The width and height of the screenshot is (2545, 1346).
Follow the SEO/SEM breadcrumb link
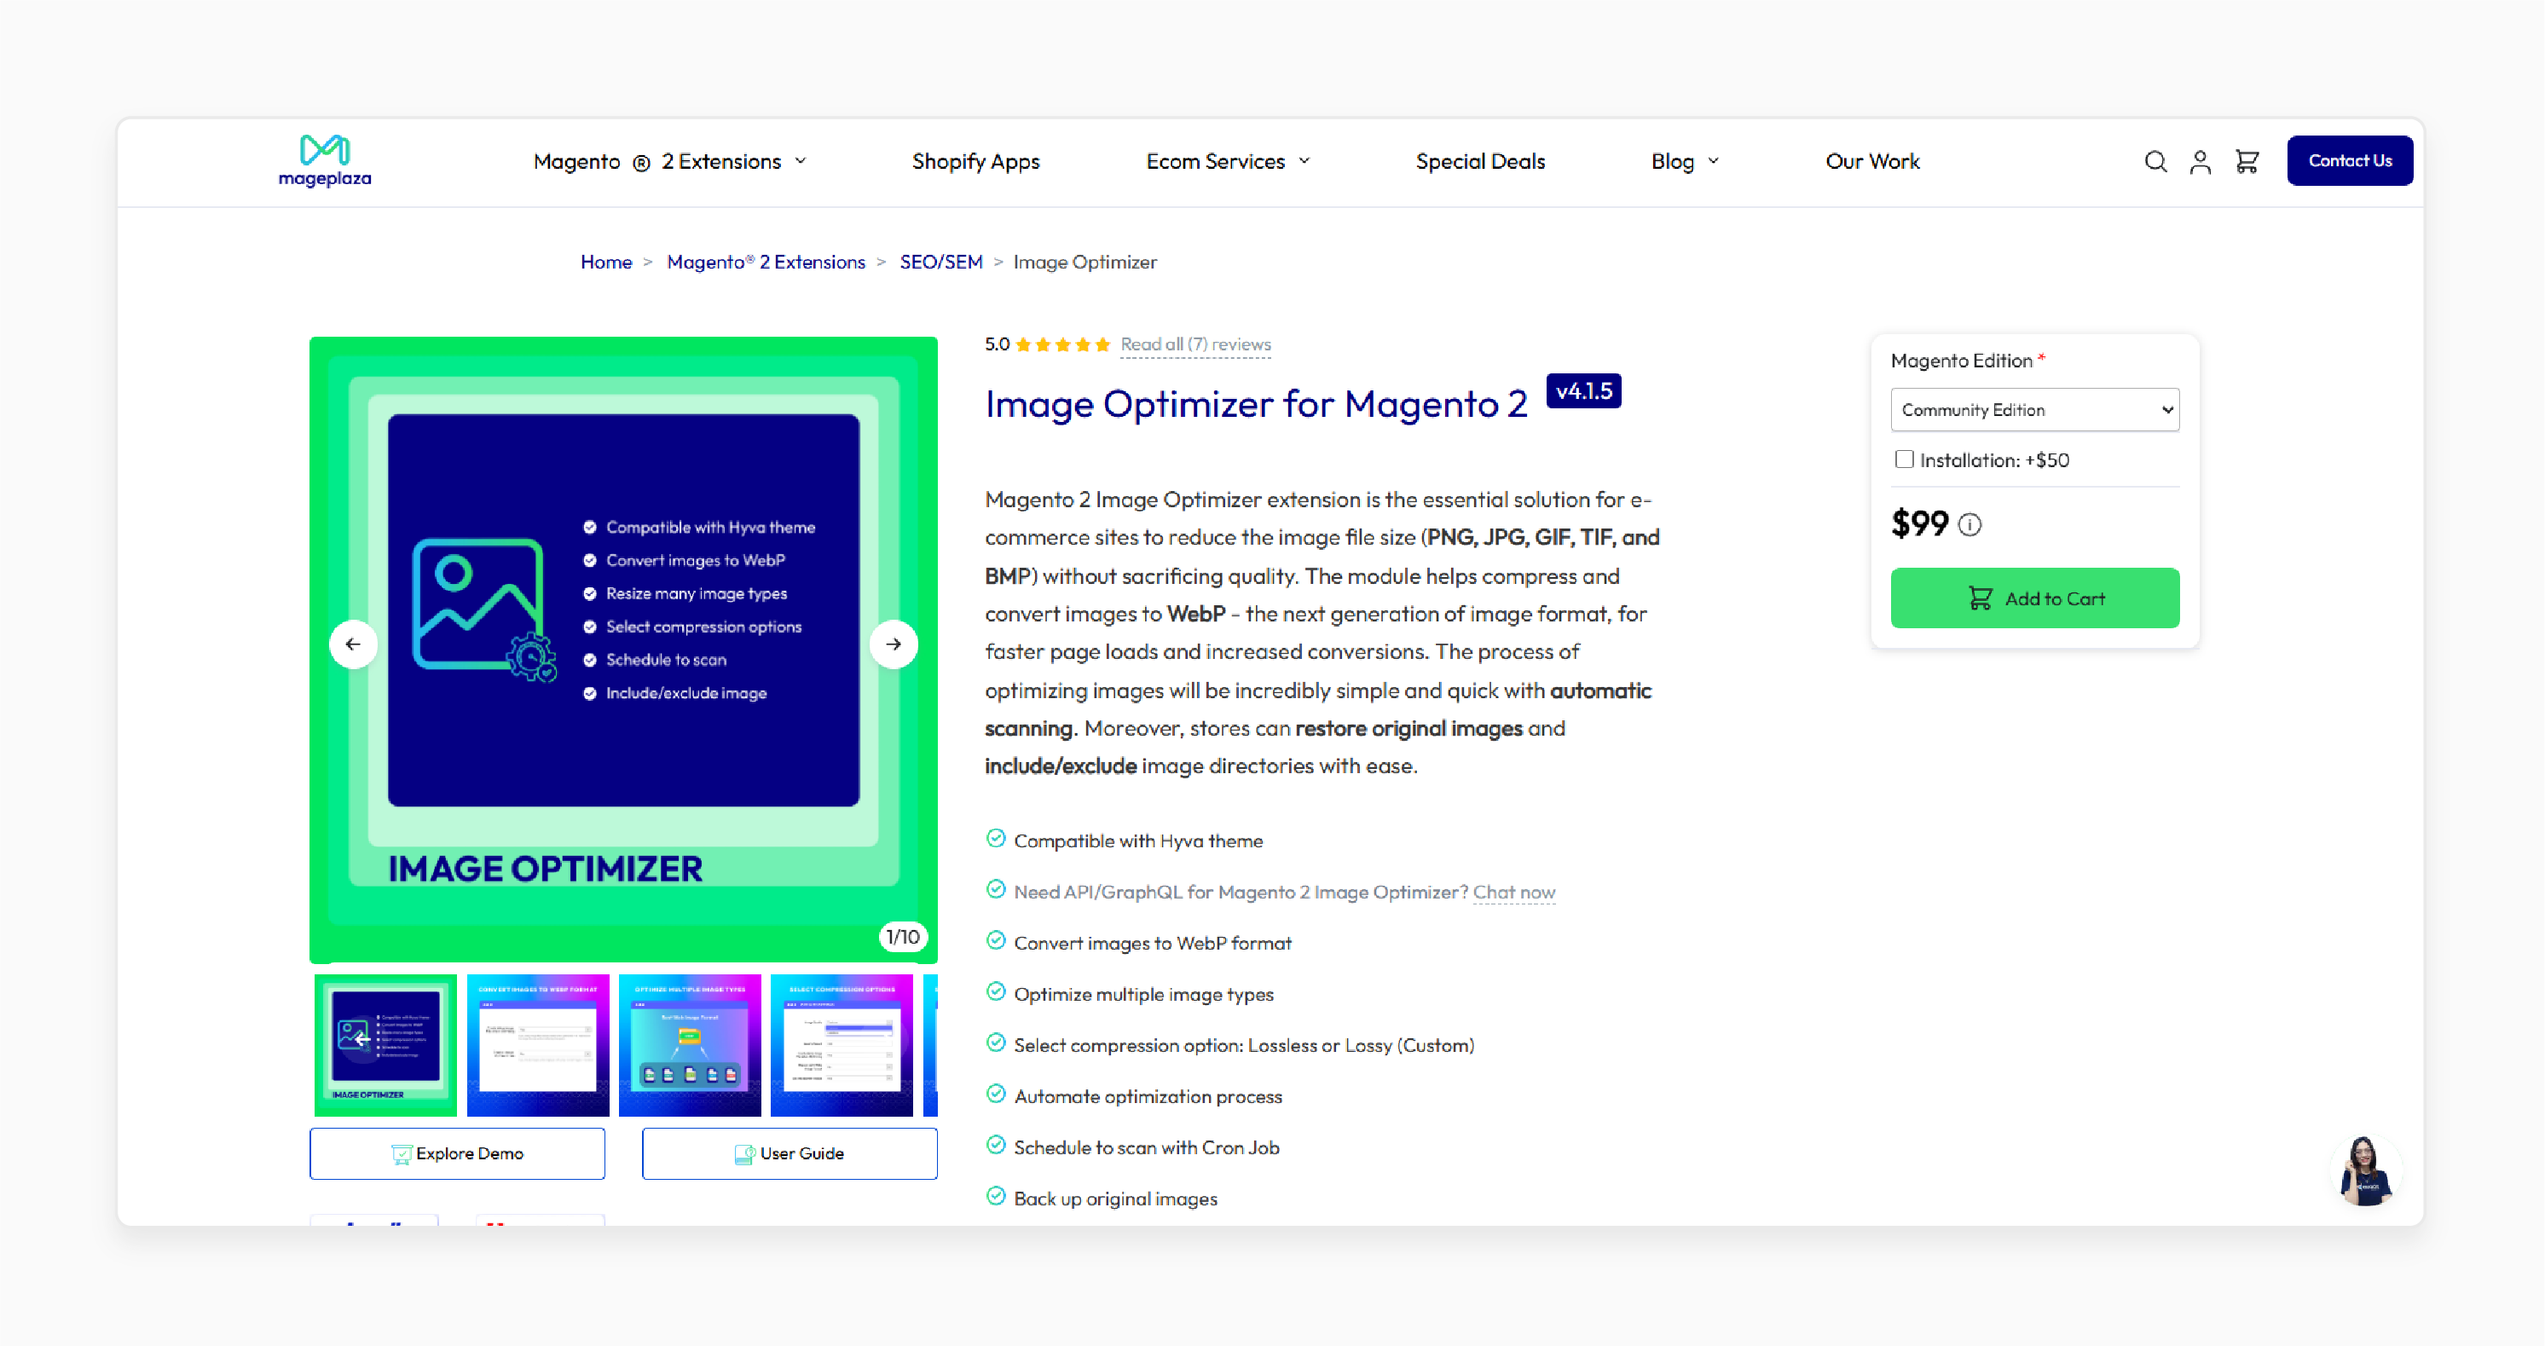(940, 262)
